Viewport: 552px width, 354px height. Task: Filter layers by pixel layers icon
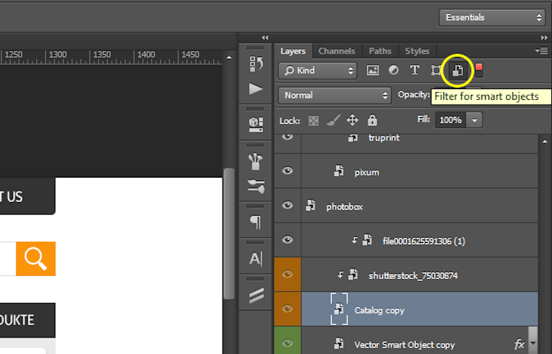[373, 71]
